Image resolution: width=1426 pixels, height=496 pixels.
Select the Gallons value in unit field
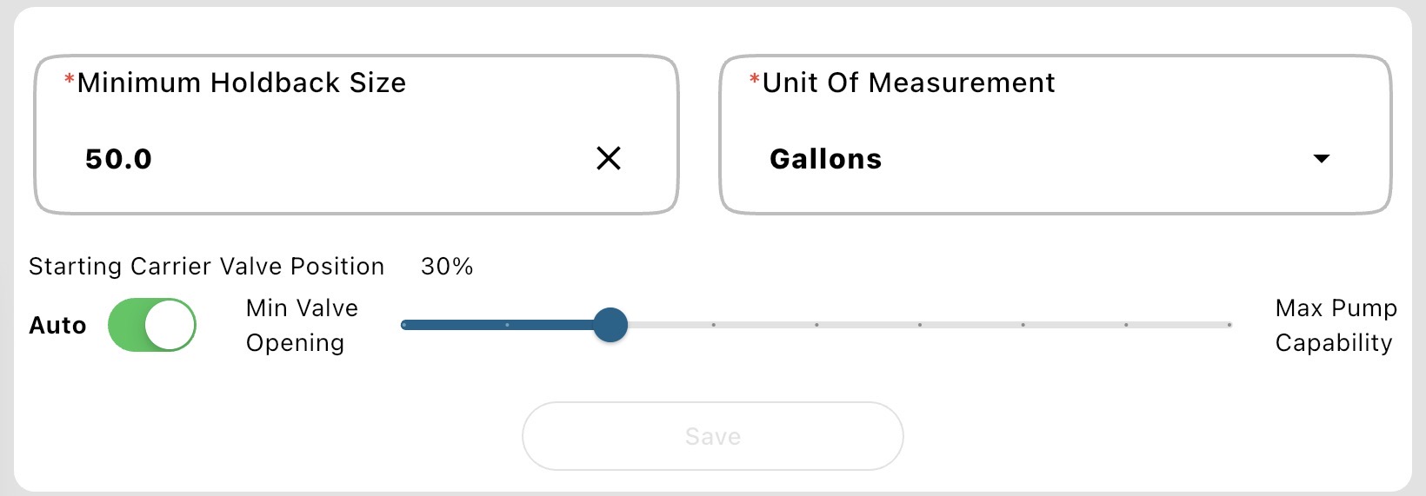pyautogui.click(x=826, y=159)
